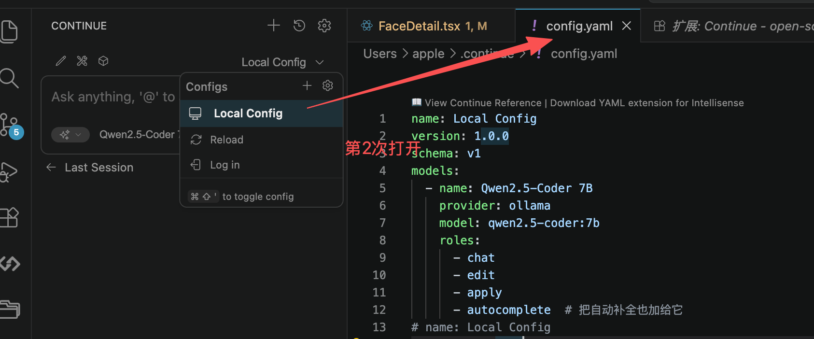
Task: Choose Log in from Configs popup
Action: pos(261,165)
